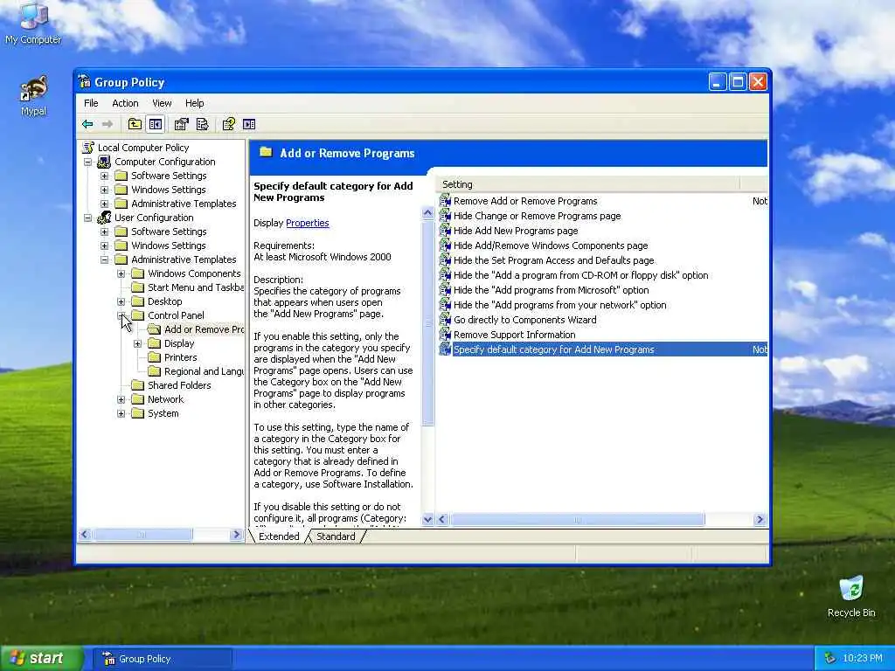Expand the Display node under Control Panel
The width and height of the screenshot is (895, 671).
pyautogui.click(x=137, y=343)
